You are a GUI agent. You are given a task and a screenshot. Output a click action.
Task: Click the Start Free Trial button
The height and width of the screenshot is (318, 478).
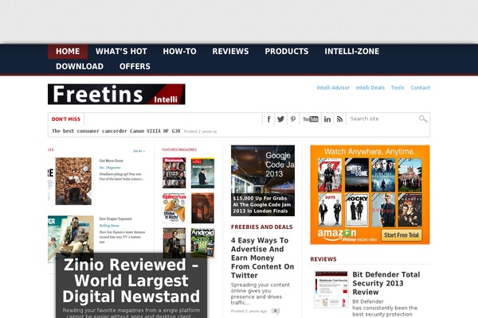pyautogui.click(x=402, y=235)
